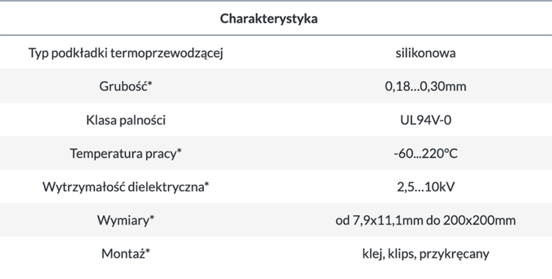Screen dimensions: 552x279
Task: Click the 2,5…10kV value
Action: click(425, 186)
